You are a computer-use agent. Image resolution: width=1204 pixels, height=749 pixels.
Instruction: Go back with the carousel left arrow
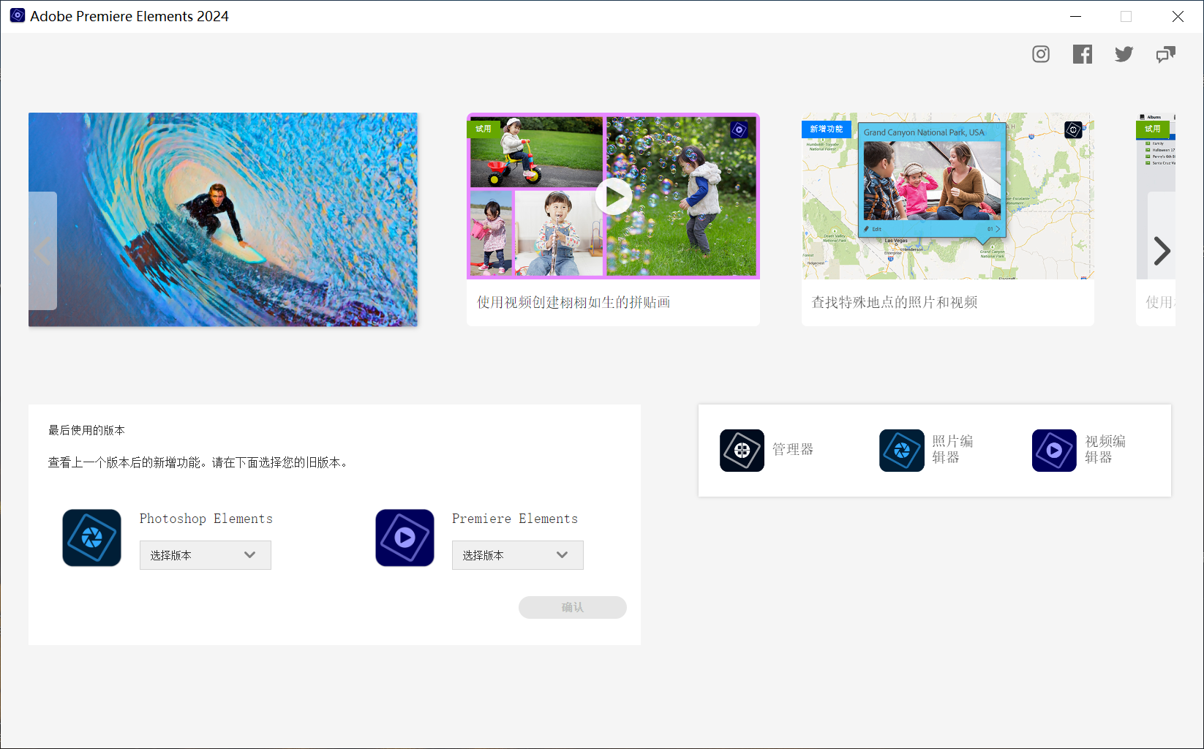[x=42, y=251]
